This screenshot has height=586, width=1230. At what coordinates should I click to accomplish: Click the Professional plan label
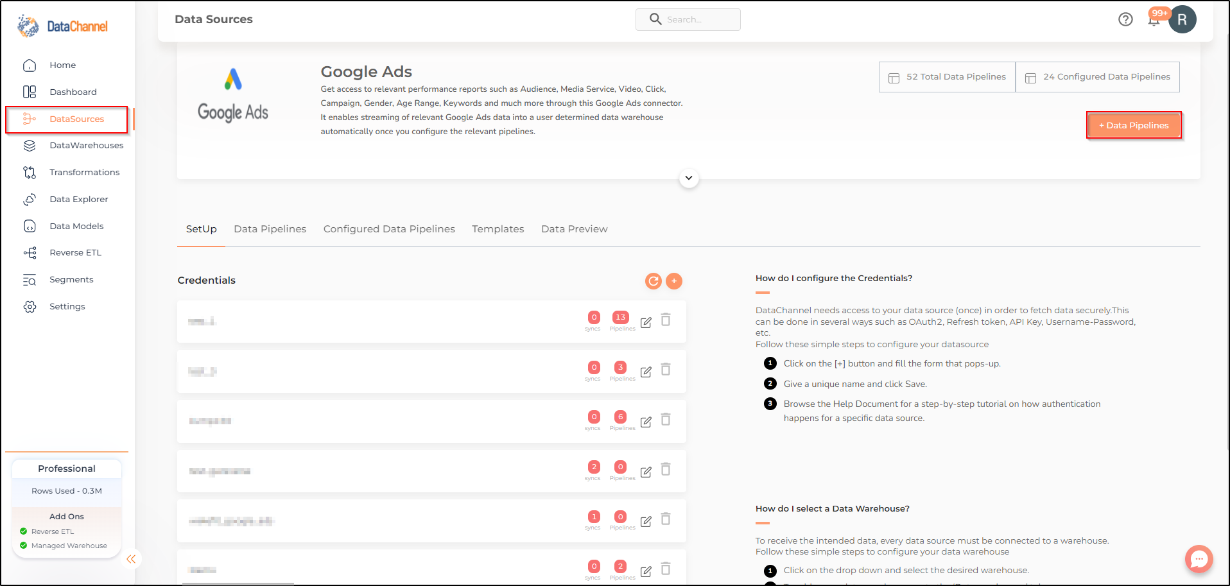pyautogui.click(x=67, y=469)
